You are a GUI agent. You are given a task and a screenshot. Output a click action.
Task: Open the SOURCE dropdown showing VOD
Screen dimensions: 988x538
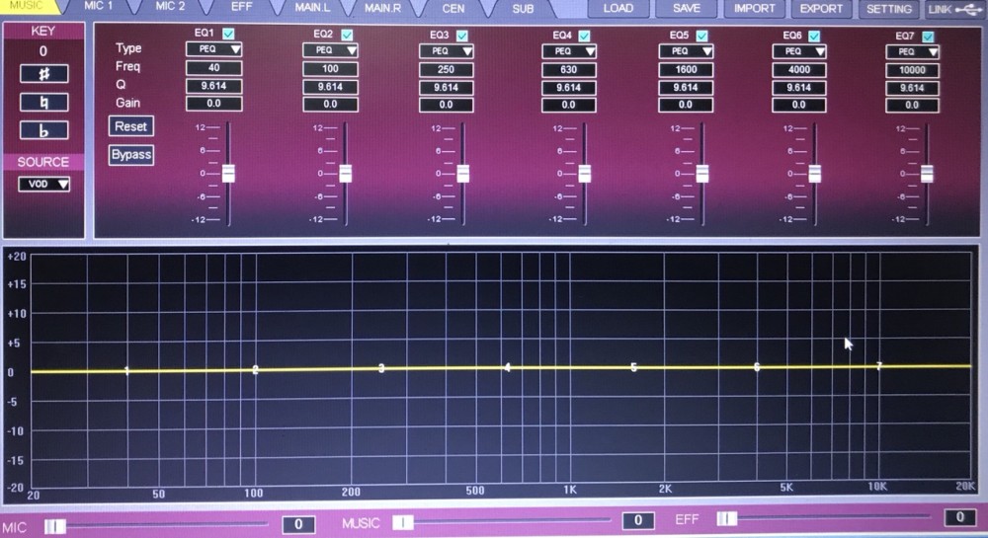pos(43,184)
